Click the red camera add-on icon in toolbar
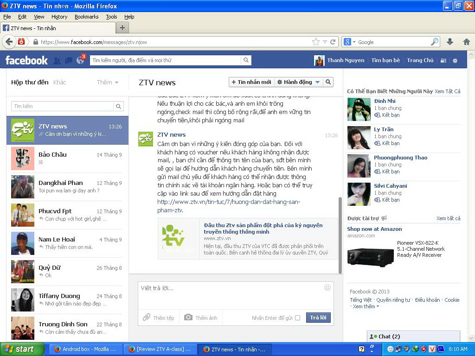The width and height of the screenshot is (475, 356). point(21,42)
